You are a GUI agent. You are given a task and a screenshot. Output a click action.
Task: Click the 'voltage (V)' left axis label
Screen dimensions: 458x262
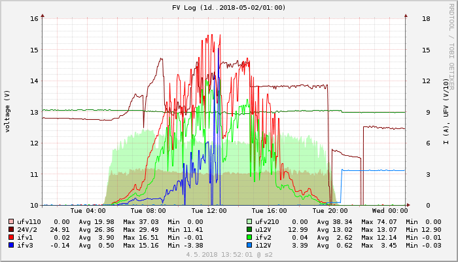pyautogui.click(x=7, y=111)
